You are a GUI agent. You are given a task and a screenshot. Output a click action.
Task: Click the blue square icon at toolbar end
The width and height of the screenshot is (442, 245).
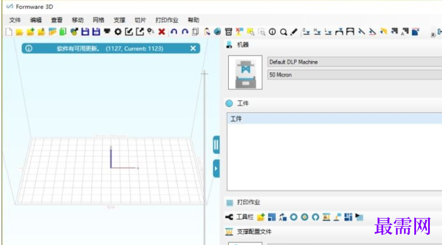[415, 32]
